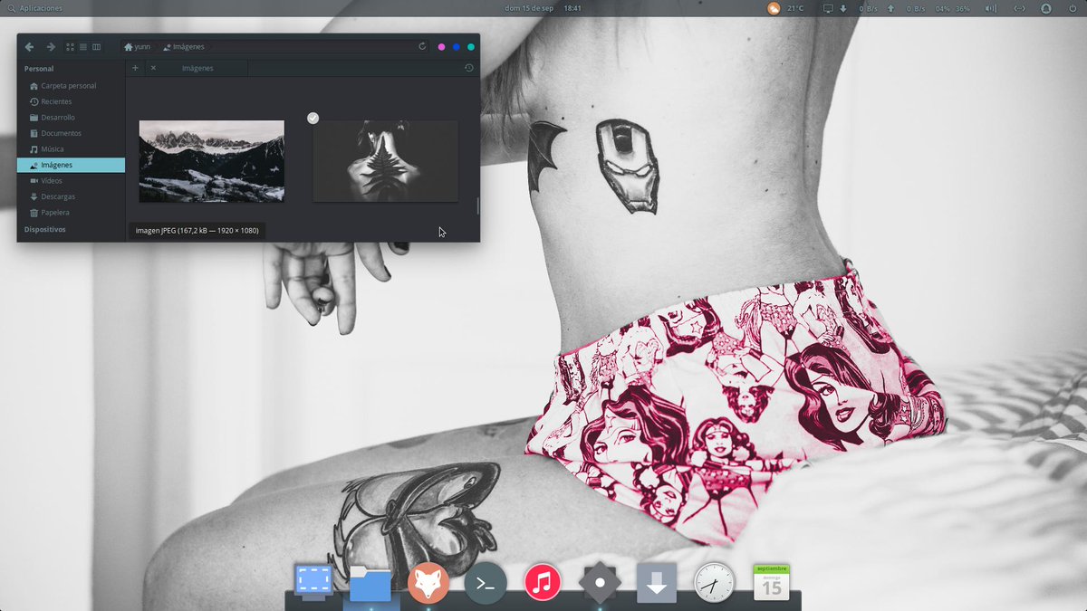Launch the screenshot tool from dock
Image resolution: width=1087 pixels, height=611 pixels.
click(313, 582)
